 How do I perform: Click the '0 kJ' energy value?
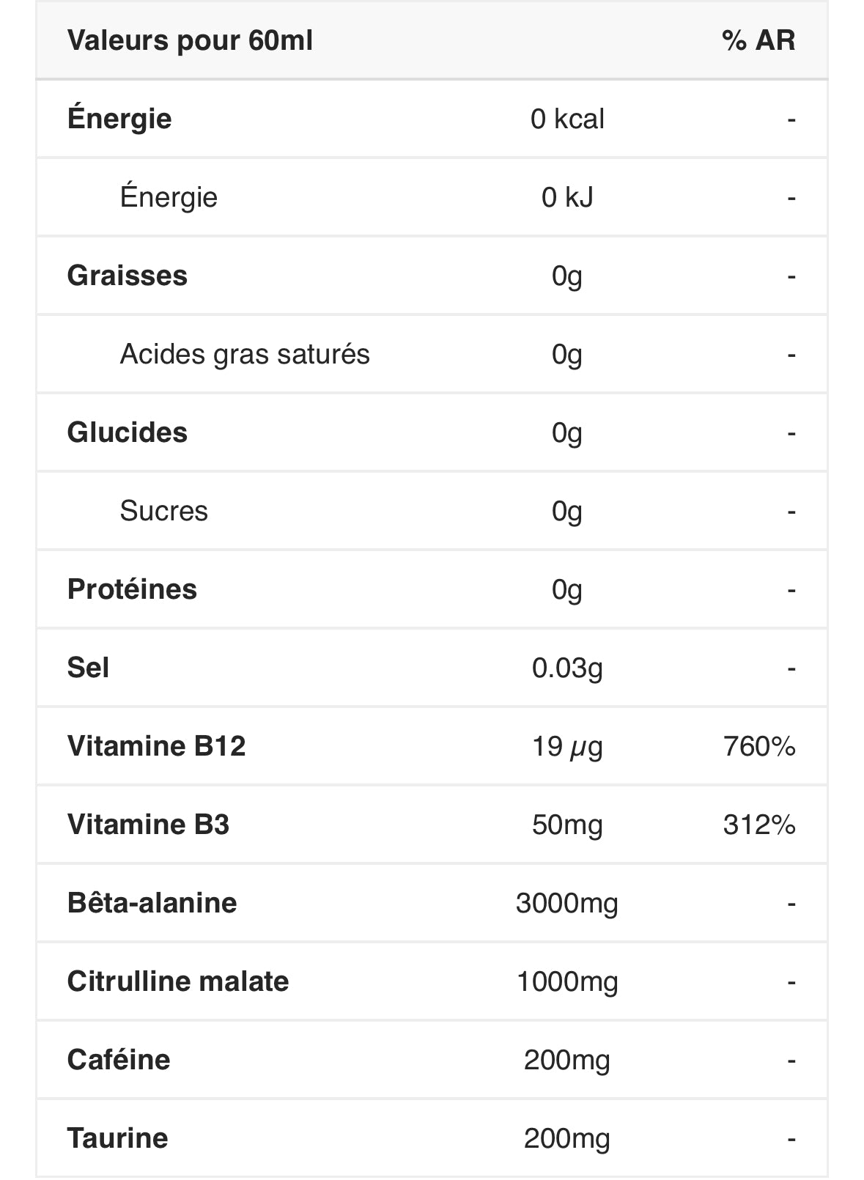[567, 197]
